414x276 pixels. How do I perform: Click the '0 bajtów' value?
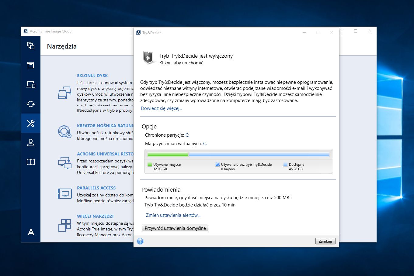[x=228, y=169]
